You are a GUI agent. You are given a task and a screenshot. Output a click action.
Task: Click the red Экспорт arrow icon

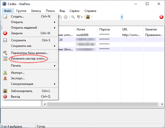[5, 78]
